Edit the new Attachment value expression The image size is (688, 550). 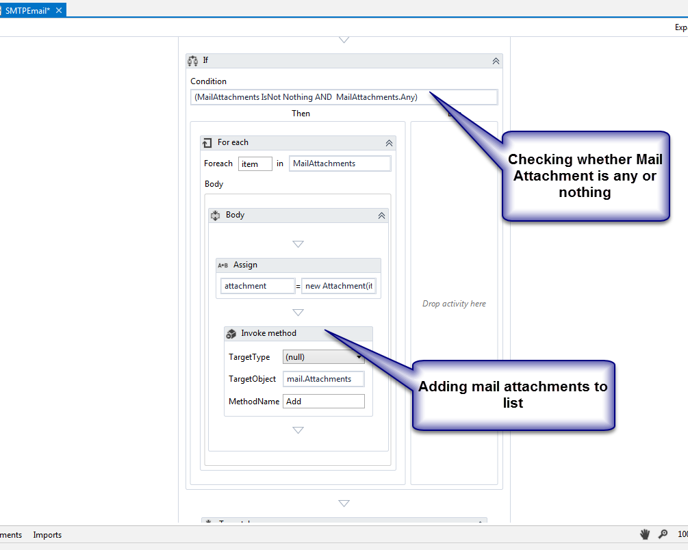coord(338,286)
